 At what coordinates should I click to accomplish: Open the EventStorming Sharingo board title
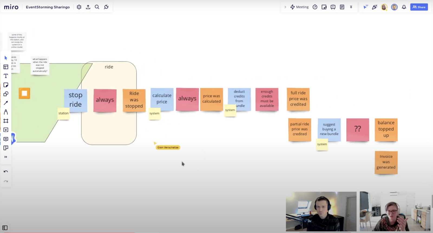[48, 7]
